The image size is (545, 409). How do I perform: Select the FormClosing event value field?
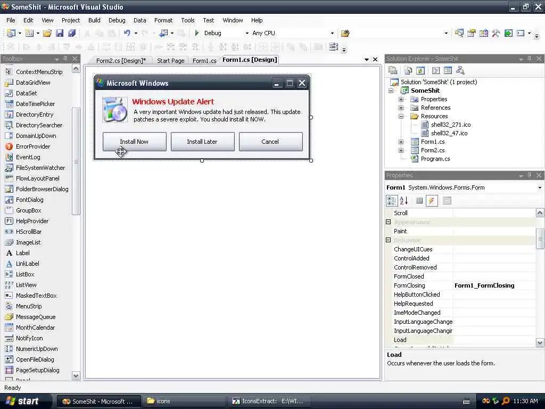494,285
